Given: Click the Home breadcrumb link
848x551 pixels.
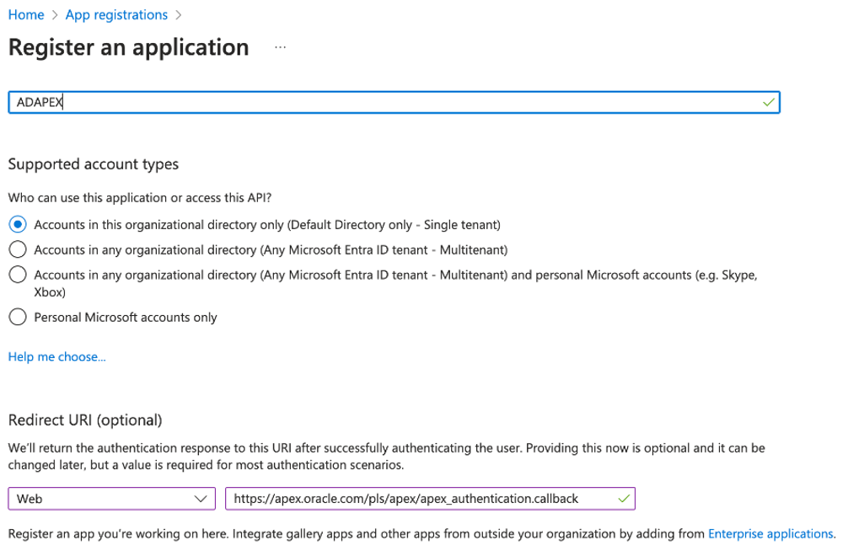Looking at the screenshot, I should tap(26, 15).
